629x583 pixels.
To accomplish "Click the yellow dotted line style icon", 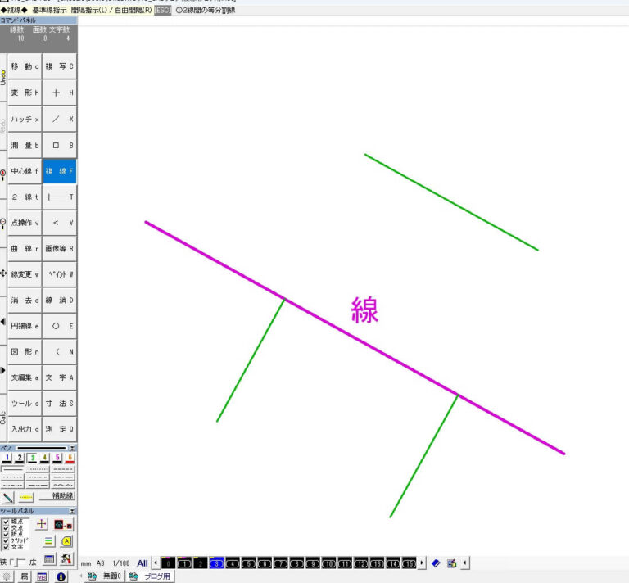I will (x=26, y=496).
